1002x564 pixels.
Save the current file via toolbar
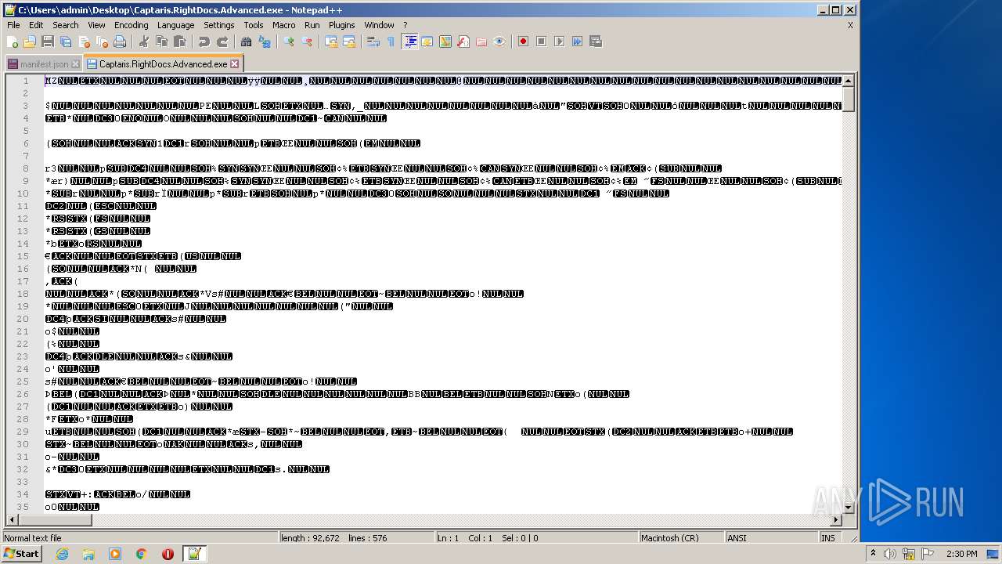click(48, 42)
